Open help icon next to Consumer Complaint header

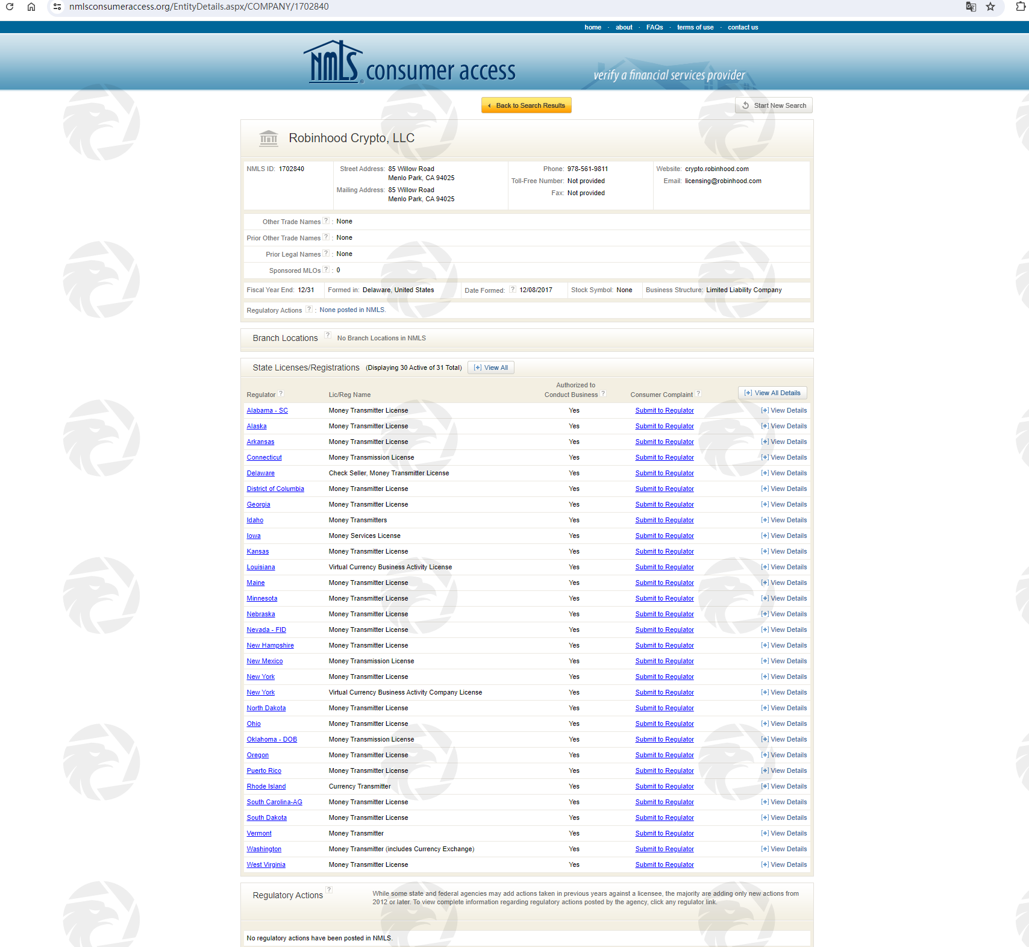[698, 393]
